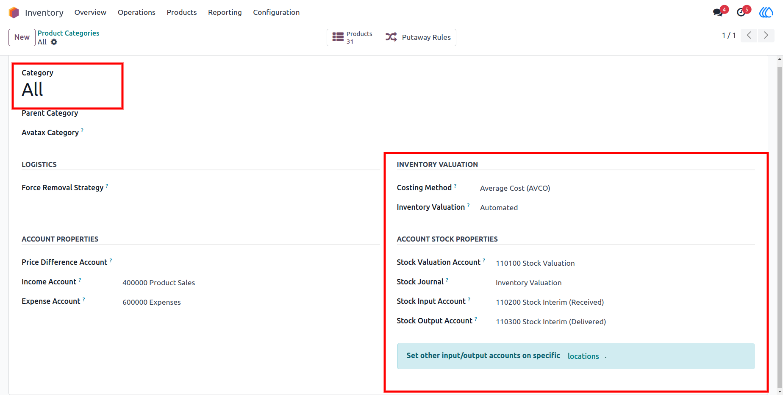Show help tooltip for Stock Output Account
The image size is (783, 395).
click(x=476, y=319)
